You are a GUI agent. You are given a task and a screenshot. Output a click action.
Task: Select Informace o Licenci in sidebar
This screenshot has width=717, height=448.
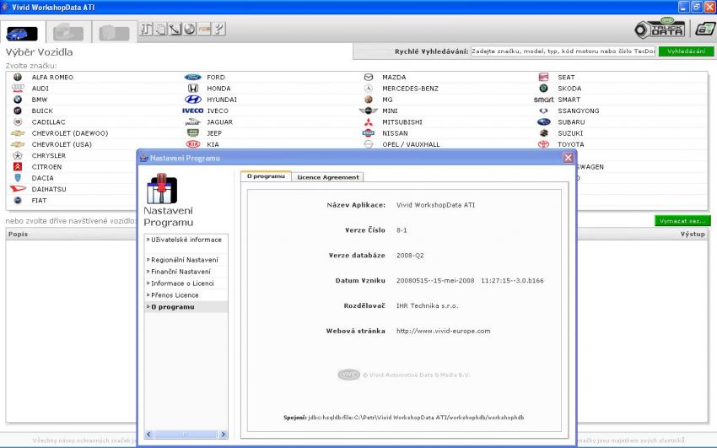183,283
